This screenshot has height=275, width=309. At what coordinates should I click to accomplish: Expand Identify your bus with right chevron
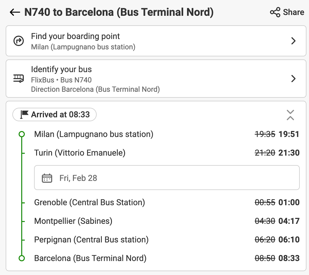click(293, 79)
